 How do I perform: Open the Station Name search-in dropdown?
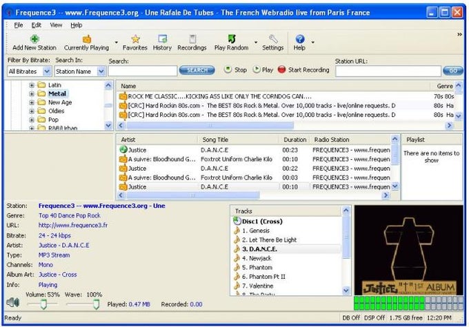[101, 72]
